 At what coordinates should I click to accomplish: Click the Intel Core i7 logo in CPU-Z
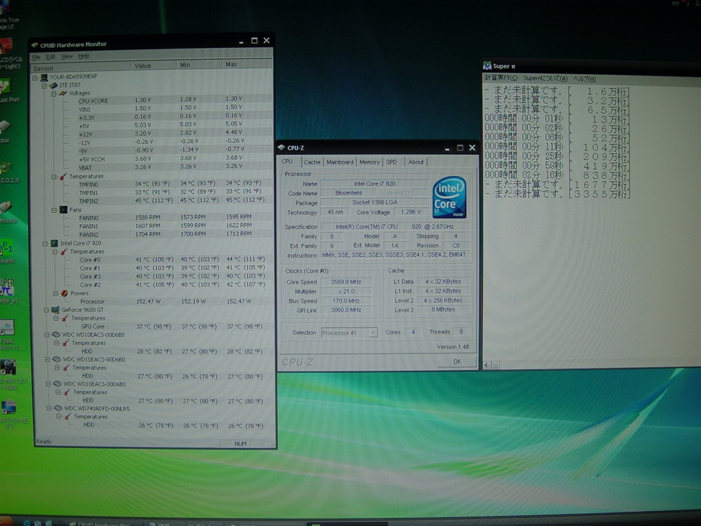pyautogui.click(x=449, y=197)
